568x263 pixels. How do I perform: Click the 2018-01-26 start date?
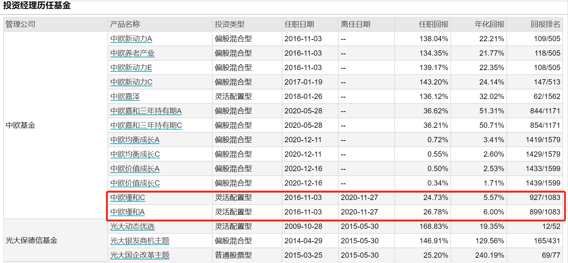pyautogui.click(x=303, y=96)
